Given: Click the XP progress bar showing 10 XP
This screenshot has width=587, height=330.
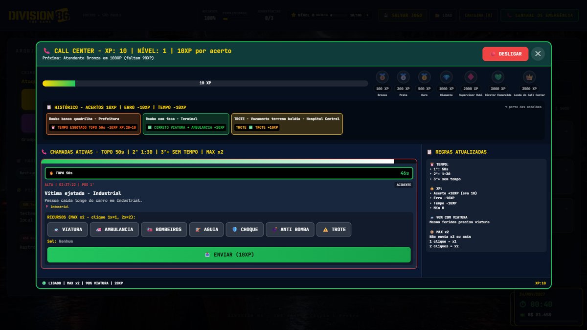Looking at the screenshot, I should click(205, 83).
